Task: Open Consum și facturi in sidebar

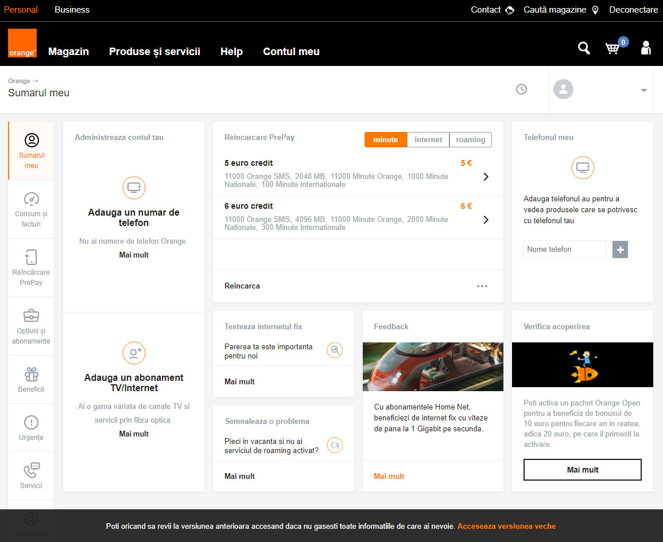Action: click(x=32, y=209)
